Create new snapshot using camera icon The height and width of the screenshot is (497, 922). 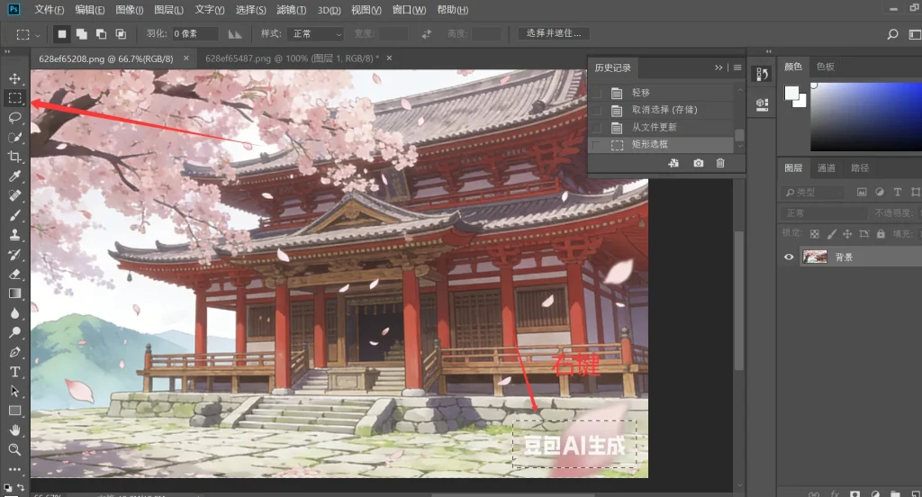click(698, 163)
